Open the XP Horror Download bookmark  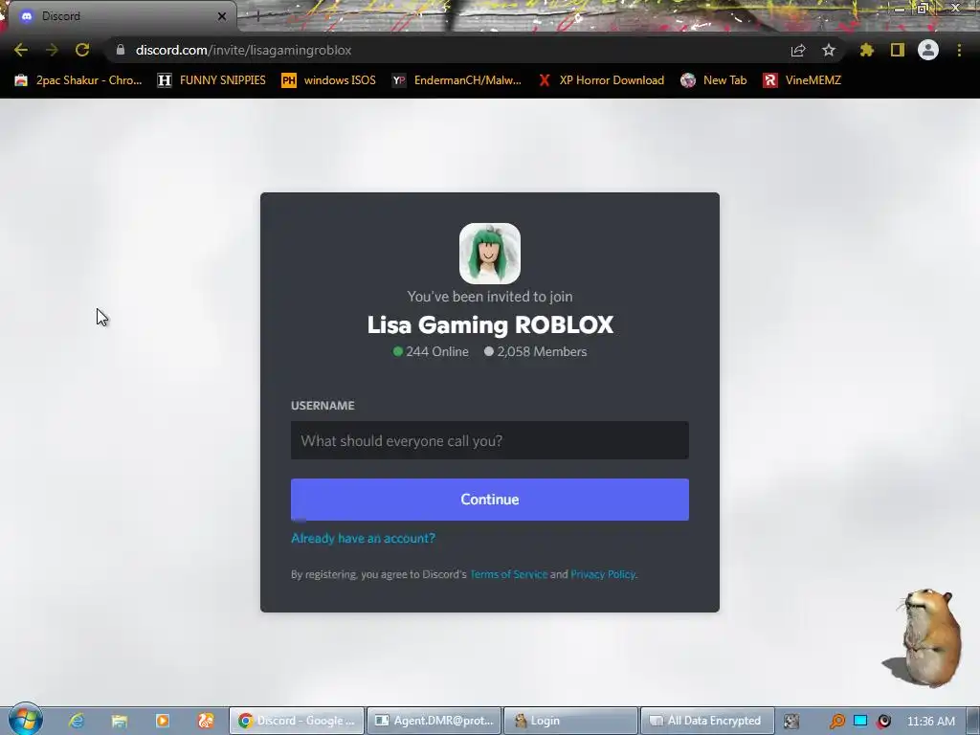[602, 80]
